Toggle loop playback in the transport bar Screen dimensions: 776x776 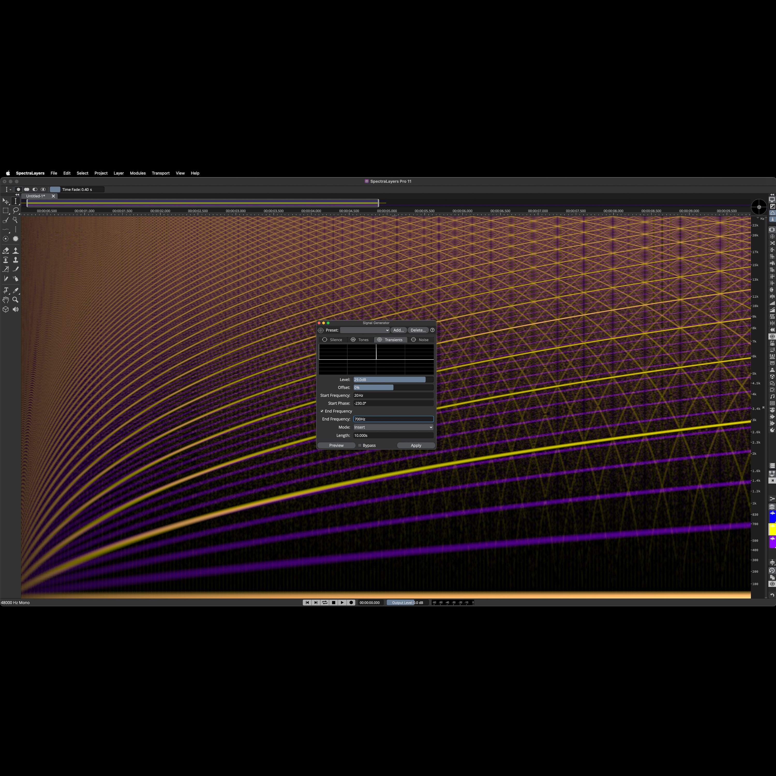point(325,602)
